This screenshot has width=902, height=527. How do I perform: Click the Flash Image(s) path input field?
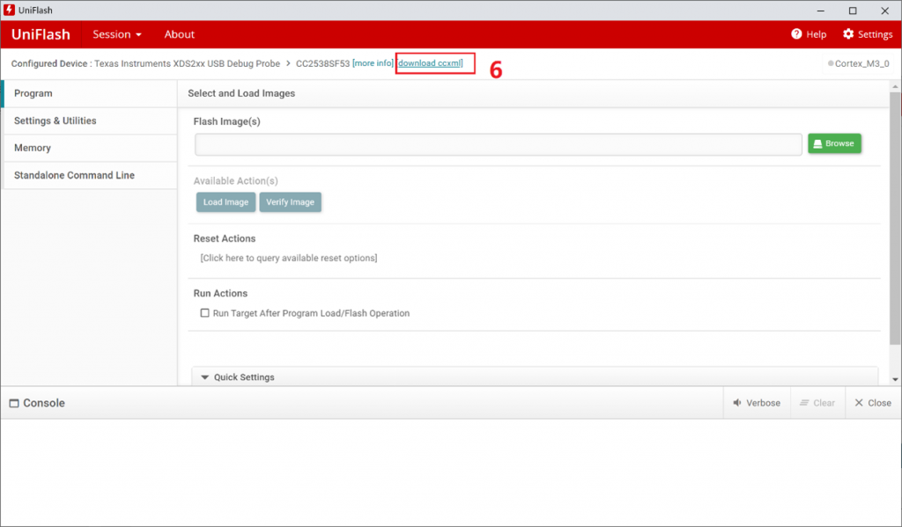(499, 144)
